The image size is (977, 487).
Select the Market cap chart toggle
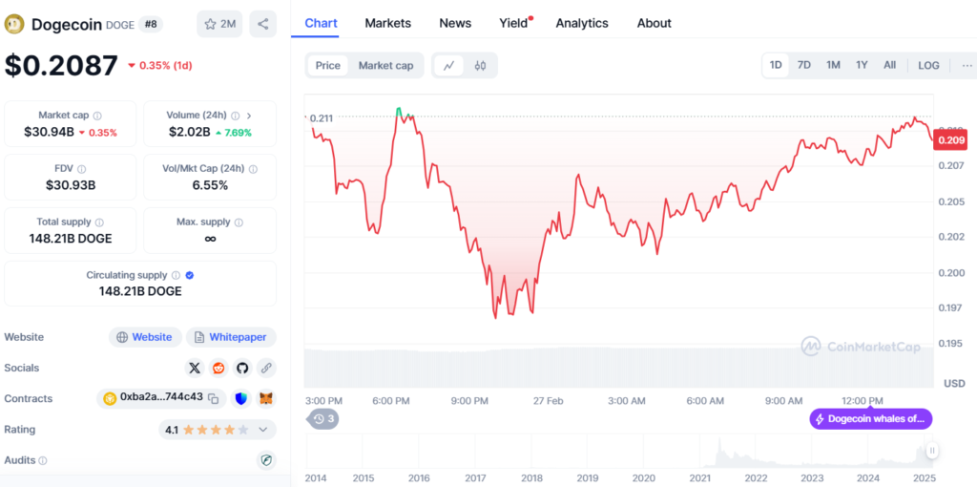tap(385, 66)
